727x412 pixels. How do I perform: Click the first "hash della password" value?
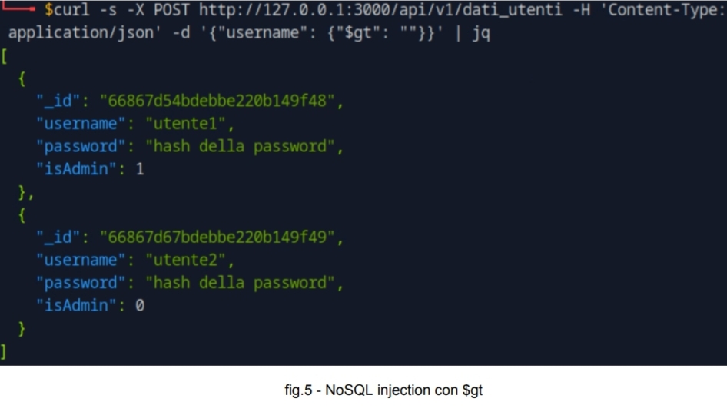pyautogui.click(x=240, y=147)
